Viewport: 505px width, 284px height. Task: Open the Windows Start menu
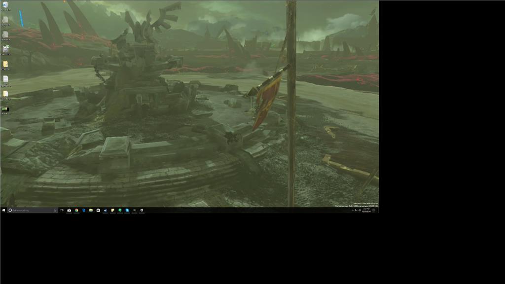click(x=3, y=210)
